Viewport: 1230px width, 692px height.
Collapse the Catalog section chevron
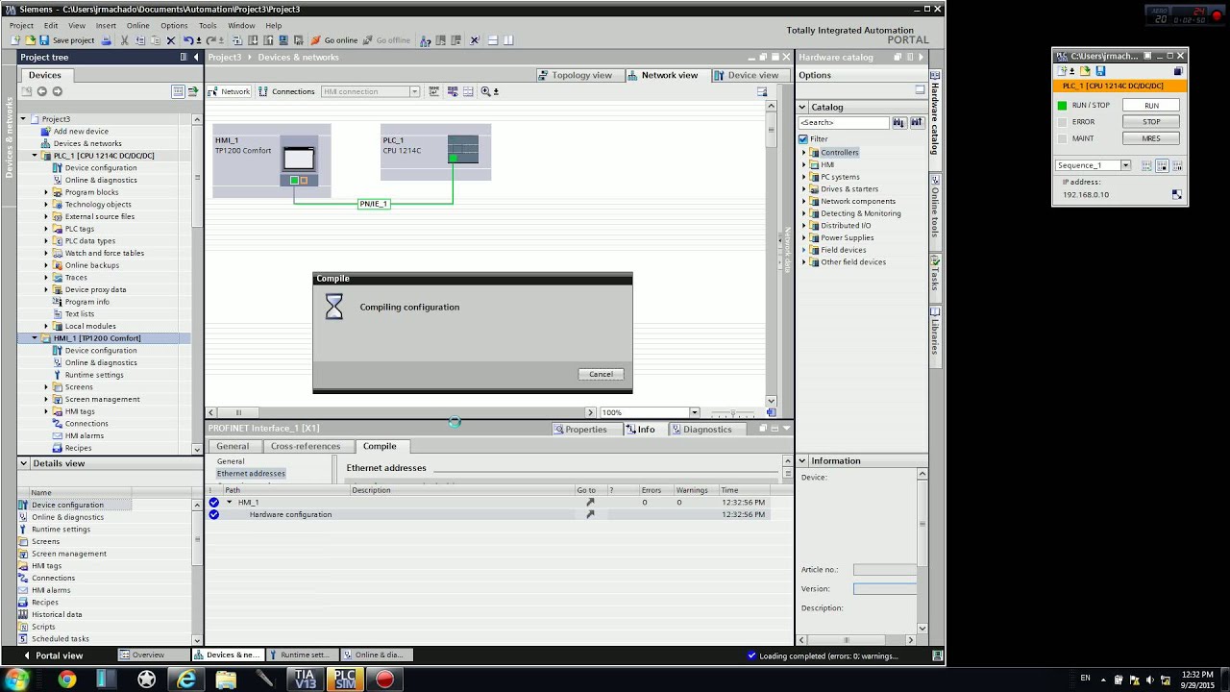[802, 107]
